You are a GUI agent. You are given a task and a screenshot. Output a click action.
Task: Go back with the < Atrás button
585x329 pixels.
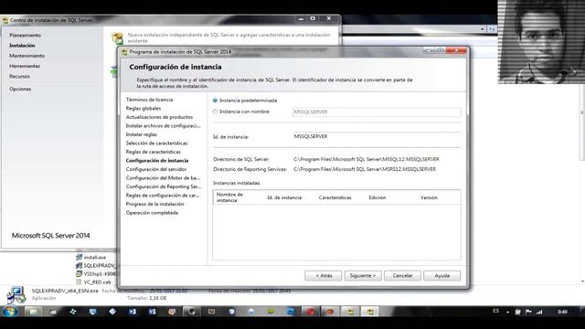click(323, 276)
